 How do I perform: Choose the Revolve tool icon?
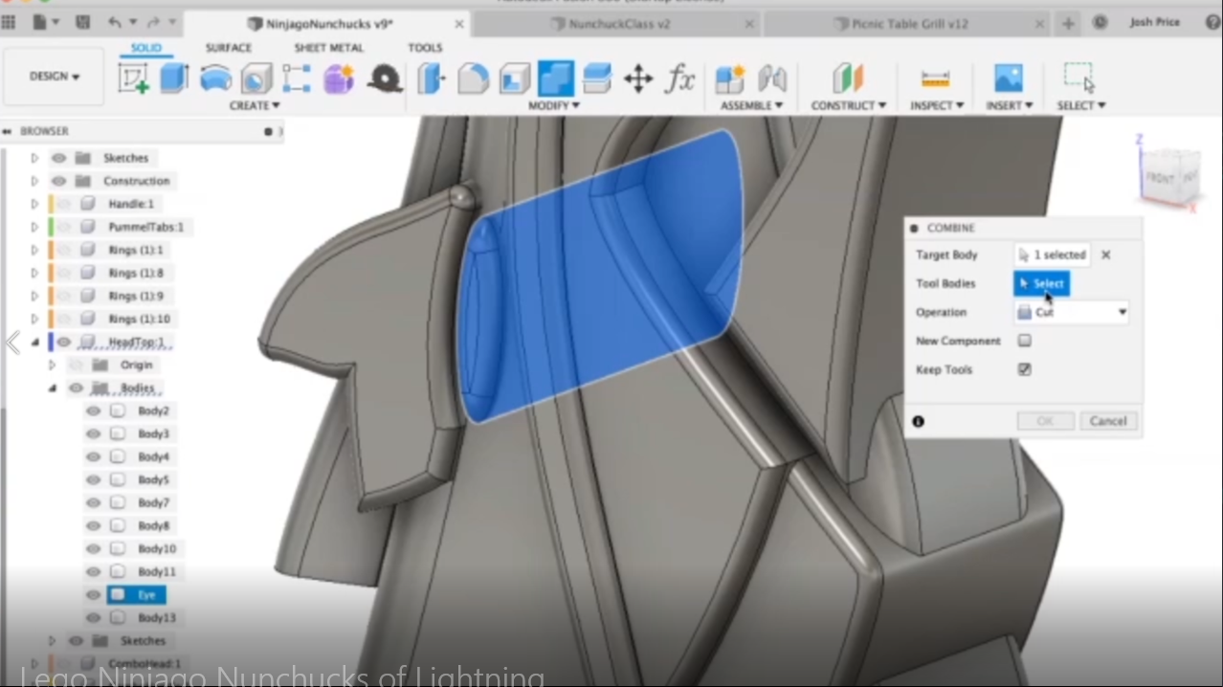pos(215,78)
